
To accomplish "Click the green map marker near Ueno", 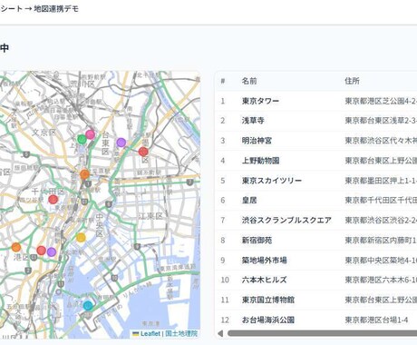I will pos(82,139).
